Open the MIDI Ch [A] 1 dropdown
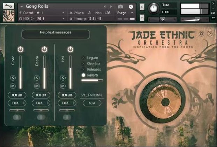Viewport: 217px width, 147px height. (42, 19)
